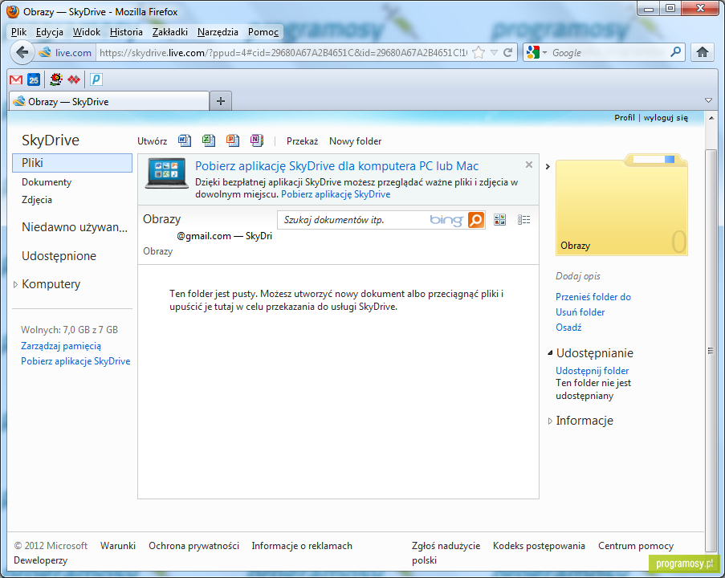
Task: Open the Firefox home page
Action: pos(703,52)
